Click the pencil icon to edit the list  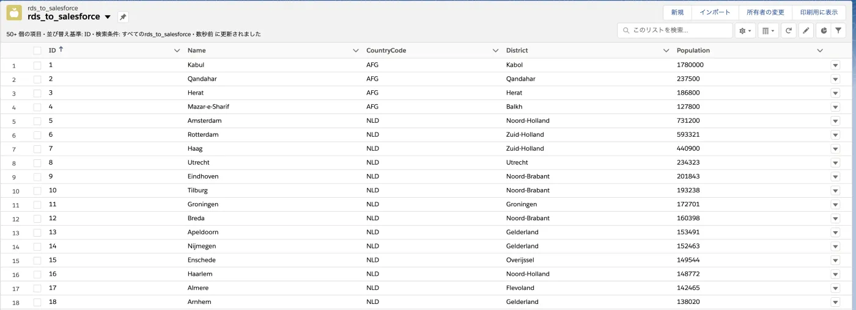806,31
